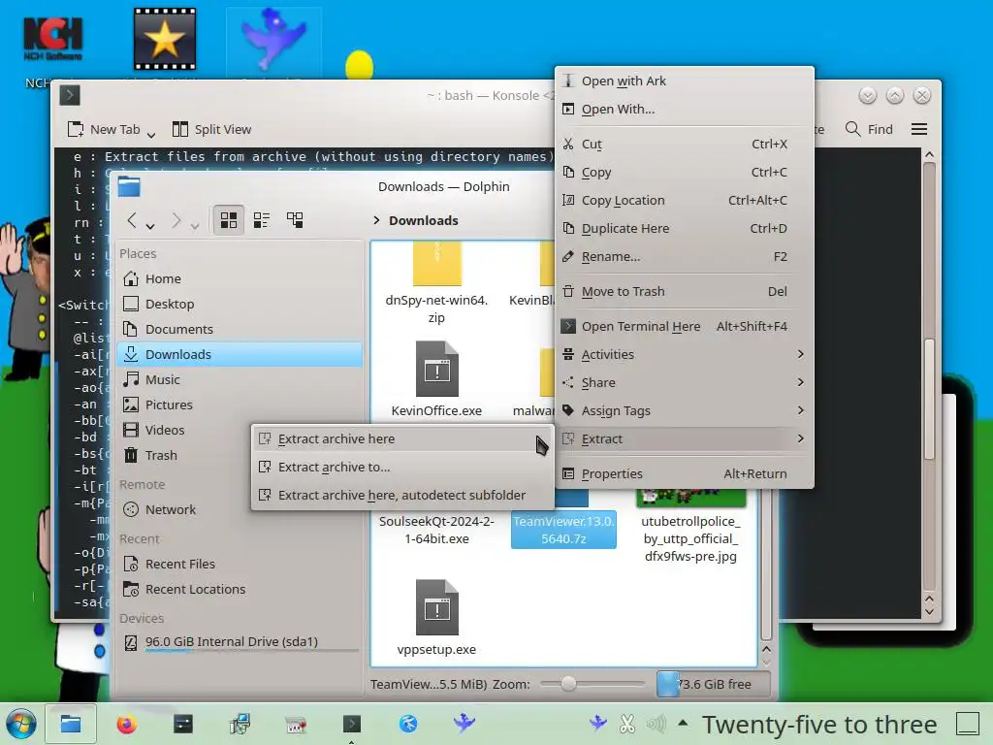
Task: Open Firefox from taskbar
Action: click(127, 724)
